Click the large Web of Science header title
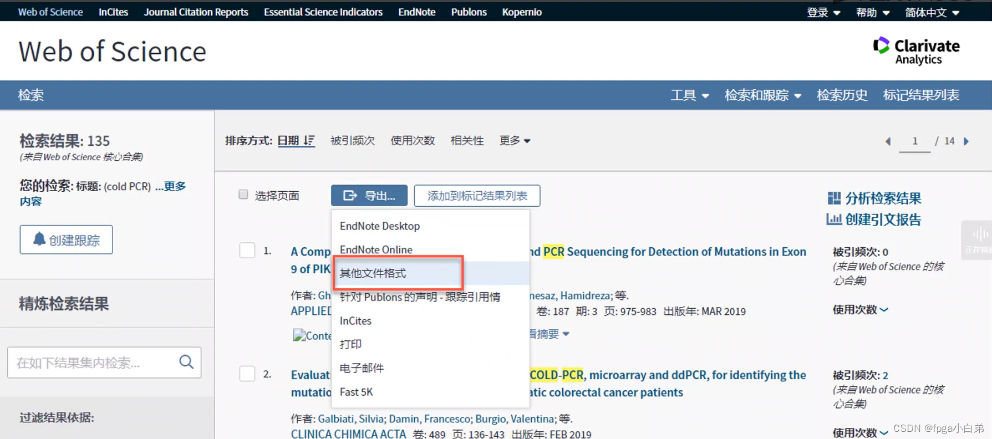992x439 pixels. point(113,52)
